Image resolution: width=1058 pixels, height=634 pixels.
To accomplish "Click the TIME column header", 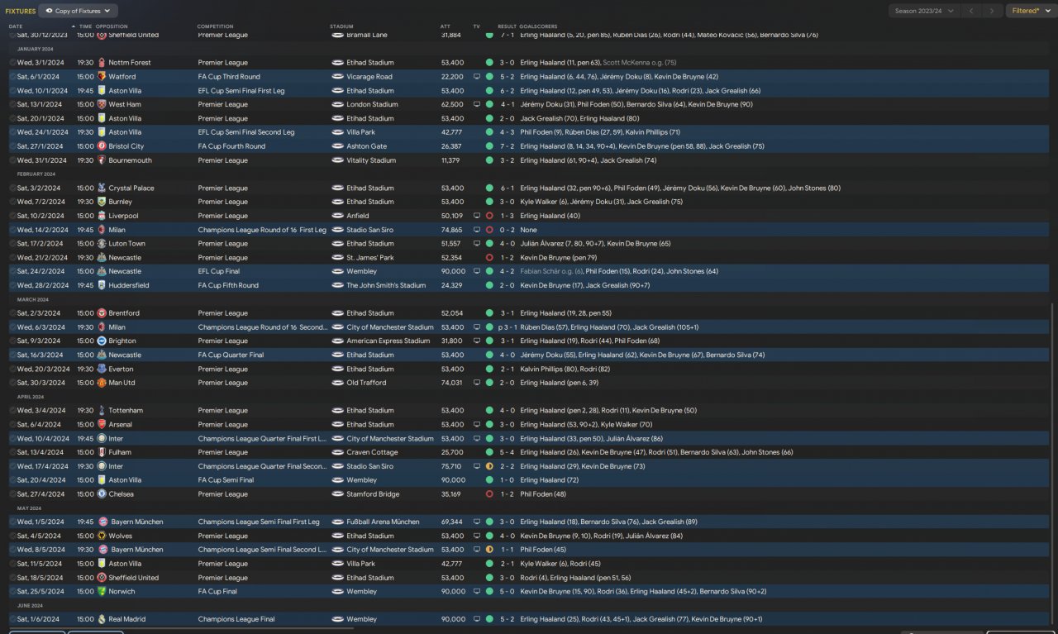I will coord(85,26).
